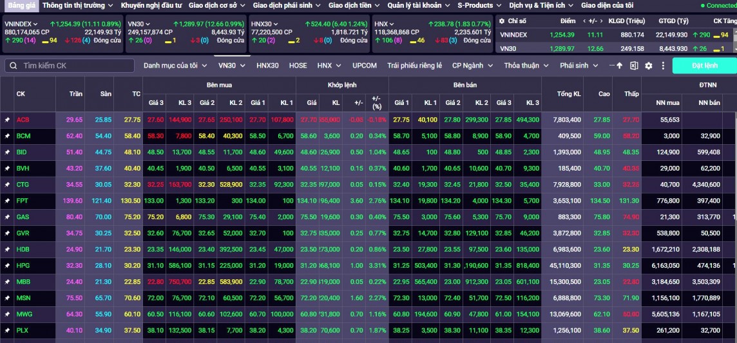Toggle the pin for FPT row
Image resolution: width=737 pixels, height=343 pixels.
[7, 201]
